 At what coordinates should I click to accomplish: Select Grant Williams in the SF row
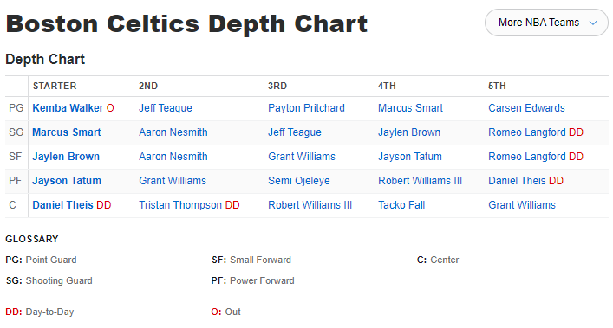[302, 157]
